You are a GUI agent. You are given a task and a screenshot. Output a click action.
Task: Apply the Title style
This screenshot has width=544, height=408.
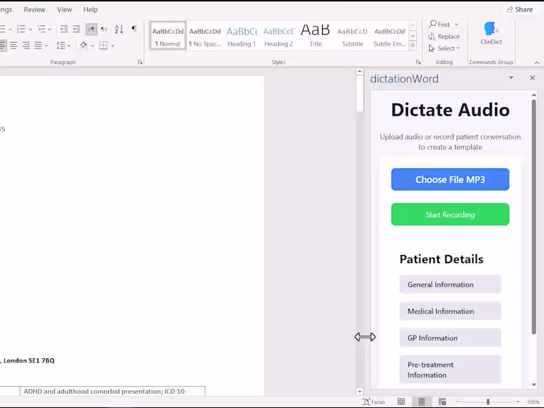(316, 36)
